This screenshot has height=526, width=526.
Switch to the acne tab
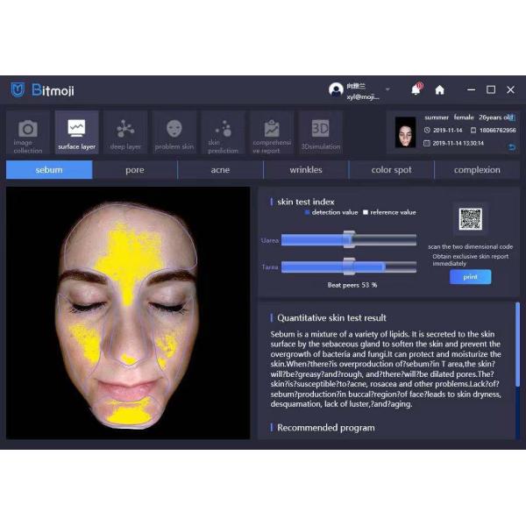[220, 170]
